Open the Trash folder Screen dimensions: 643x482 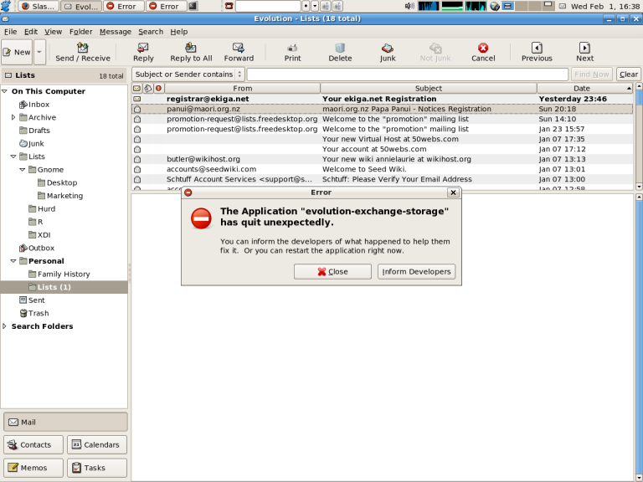pos(34,313)
